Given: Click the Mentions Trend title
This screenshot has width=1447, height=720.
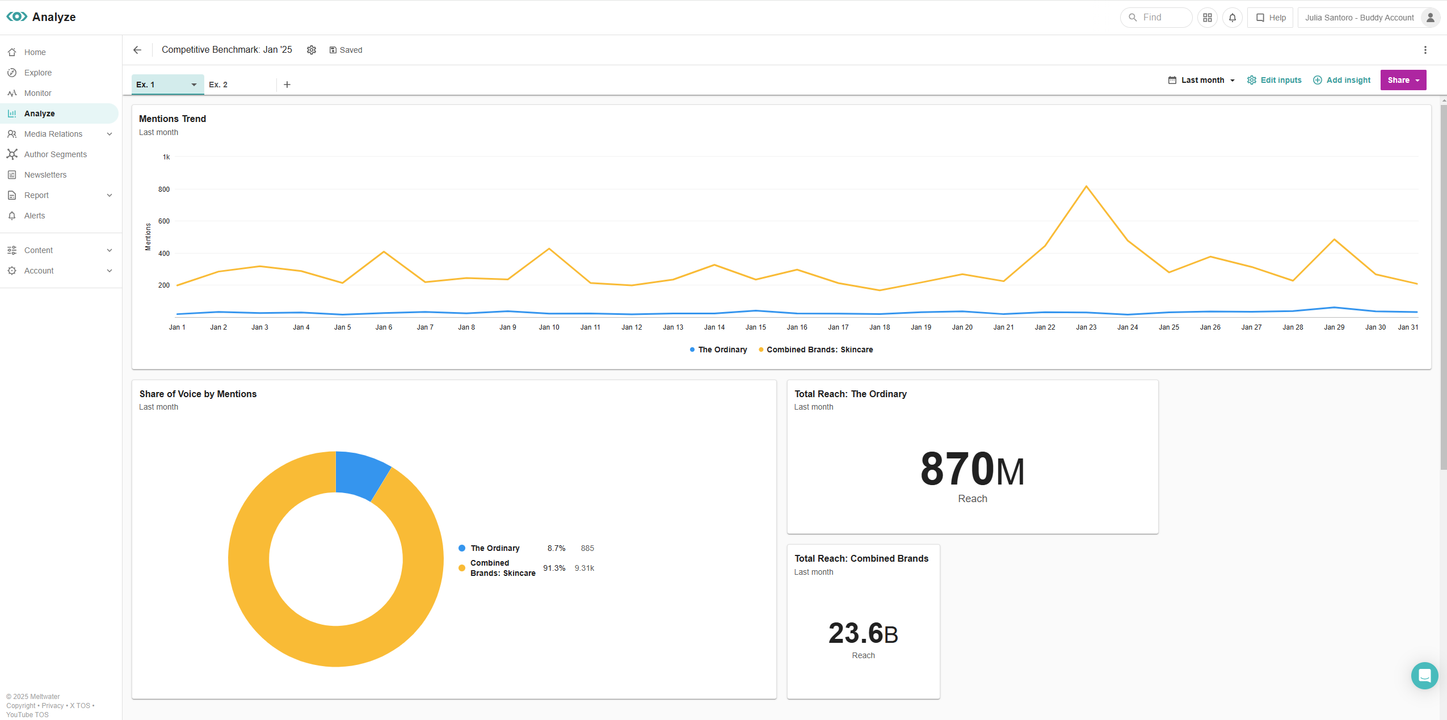Looking at the screenshot, I should coord(173,119).
